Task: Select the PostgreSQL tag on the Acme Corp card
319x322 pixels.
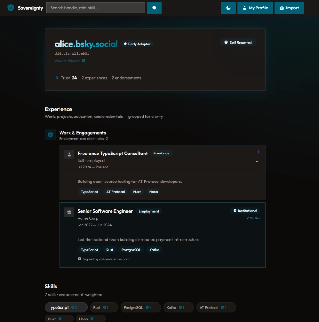Action: tap(131, 250)
